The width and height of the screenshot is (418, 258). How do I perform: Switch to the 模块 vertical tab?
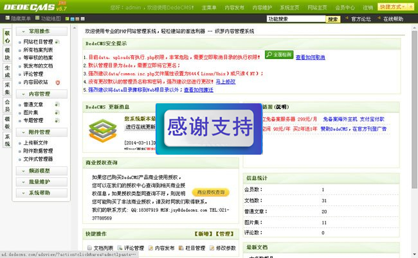7,54
